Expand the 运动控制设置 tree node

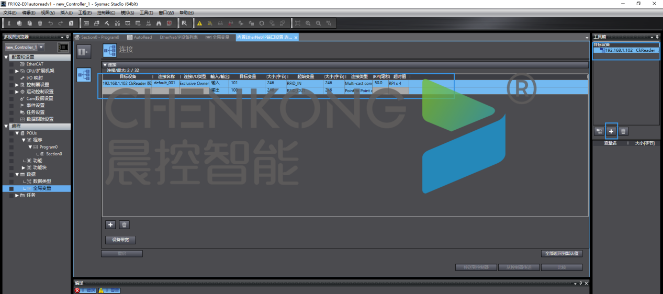(17, 92)
